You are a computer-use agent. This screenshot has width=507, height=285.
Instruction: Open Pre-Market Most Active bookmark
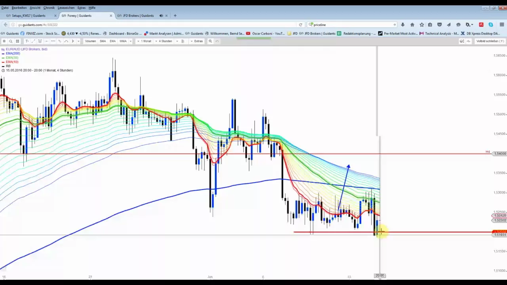398,33
